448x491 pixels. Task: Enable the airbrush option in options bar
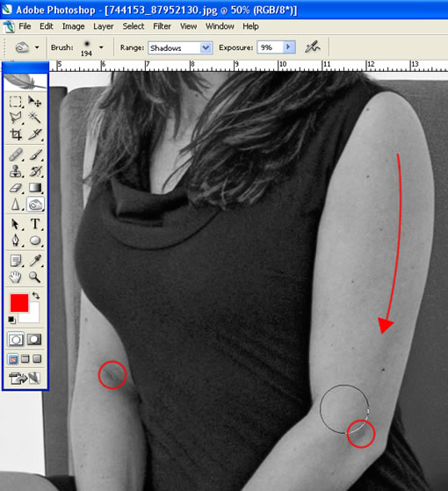pos(312,47)
